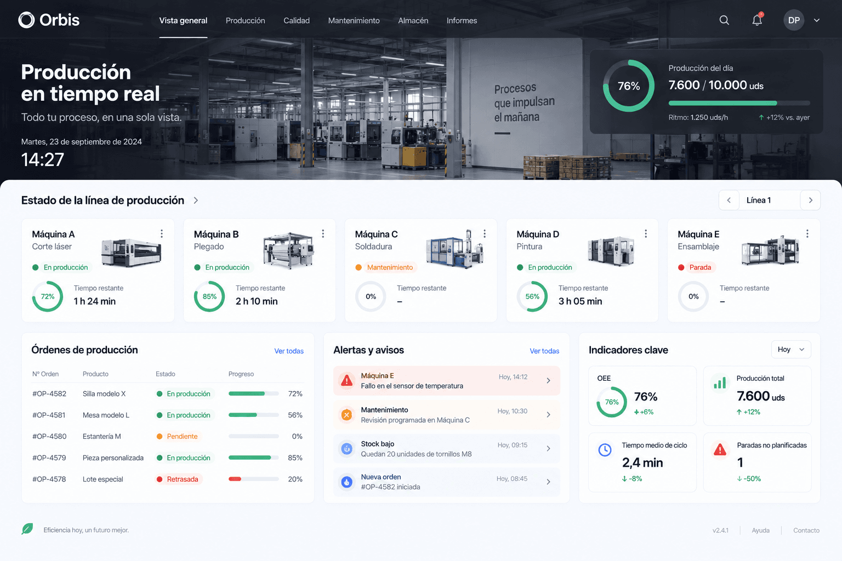Click the Producción total bar chart icon
Screen dimensions: 842x561
point(720,382)
